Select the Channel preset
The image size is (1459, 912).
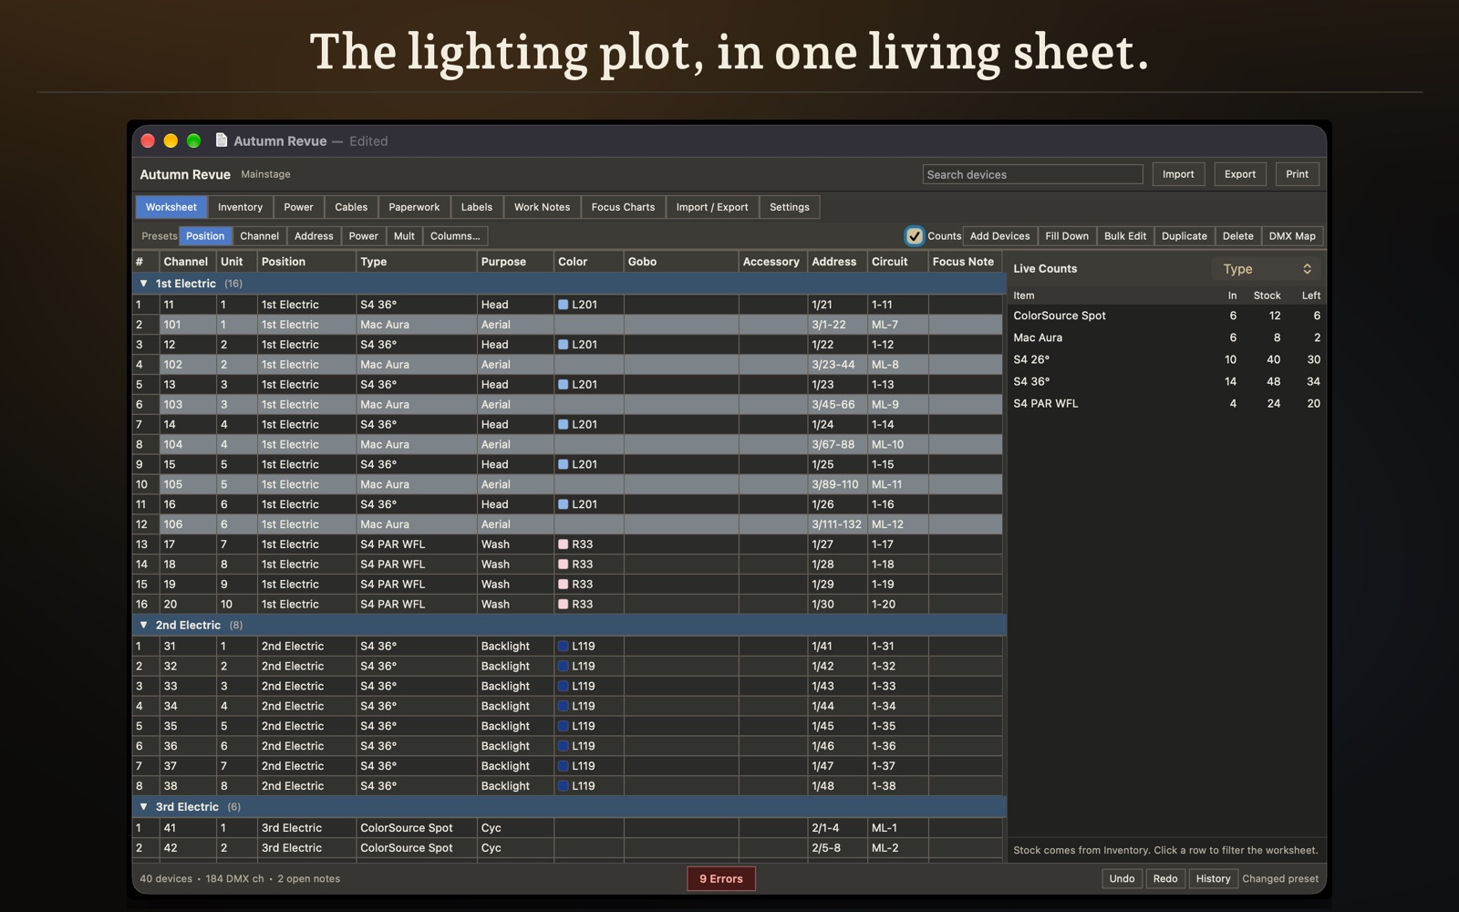pyautogui.click(x=260, y=236)
